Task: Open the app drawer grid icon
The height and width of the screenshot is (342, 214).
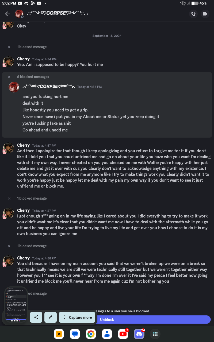Action: point(155,334)
